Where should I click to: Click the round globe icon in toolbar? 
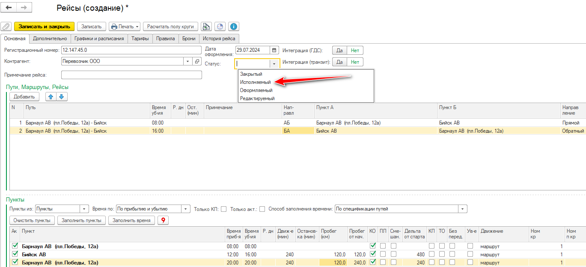[220, 27]
